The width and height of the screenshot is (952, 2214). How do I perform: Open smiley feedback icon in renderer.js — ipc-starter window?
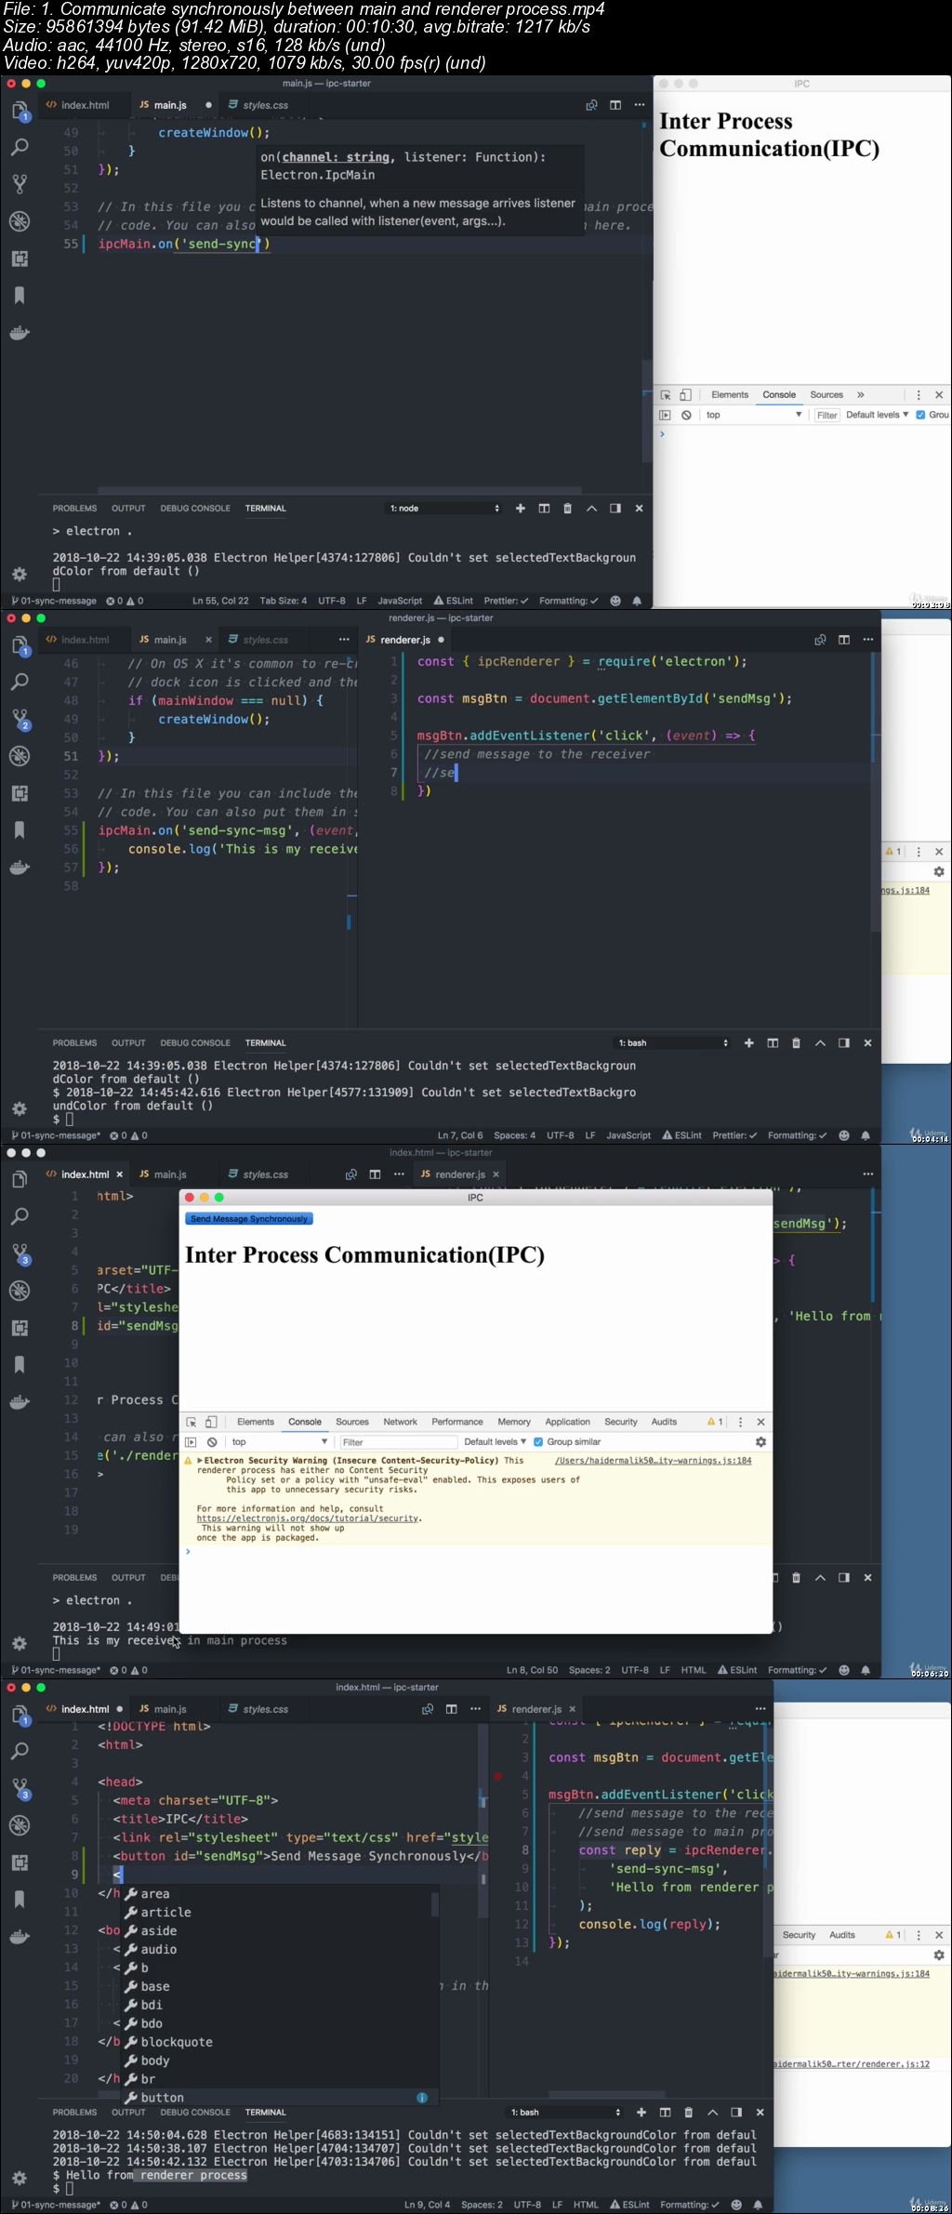click(x=844, y=1135)
